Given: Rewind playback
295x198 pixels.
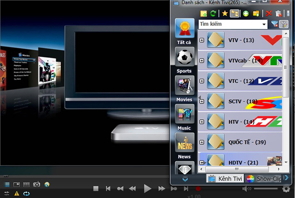Looking at the screenshot, I should coord(133,189).
